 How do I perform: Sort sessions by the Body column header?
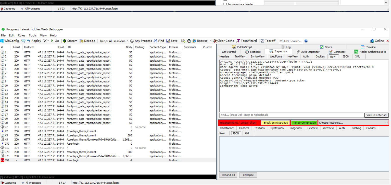(129, 47)
